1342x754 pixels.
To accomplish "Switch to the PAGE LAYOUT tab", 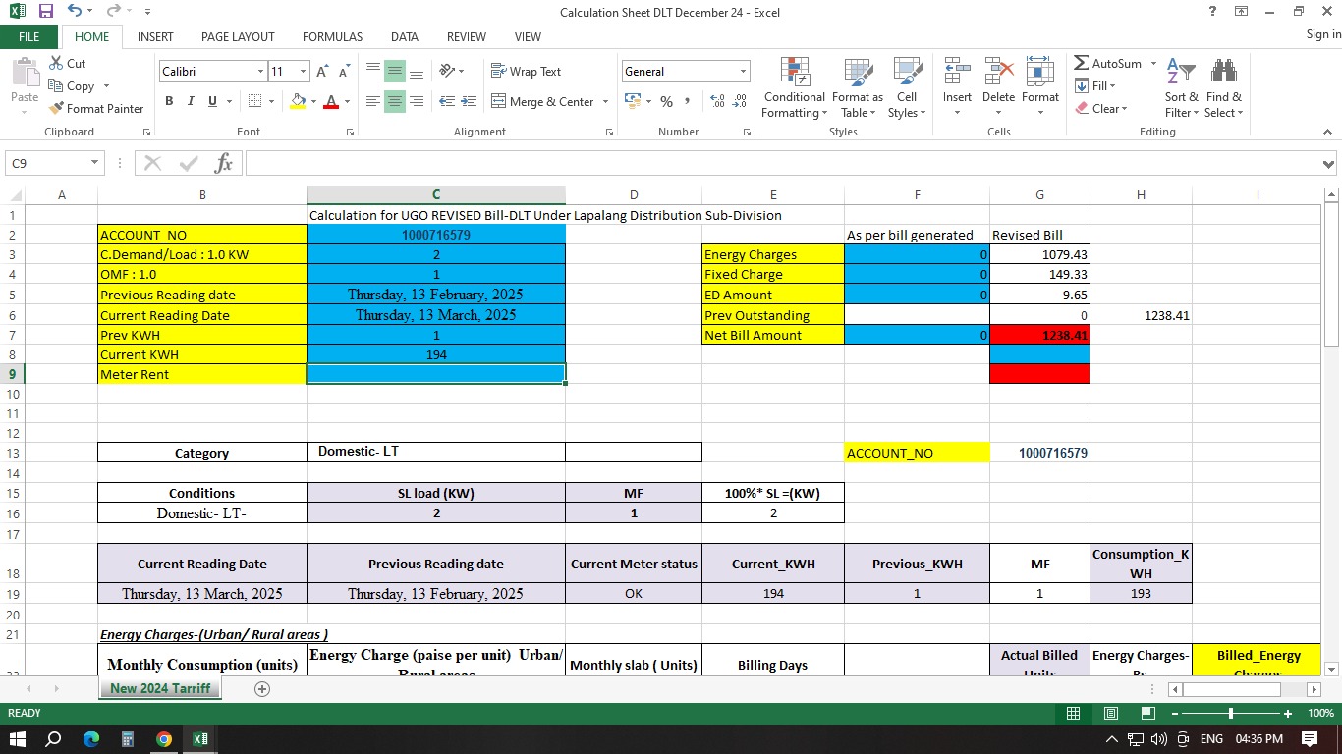I will tap(238, 36).
